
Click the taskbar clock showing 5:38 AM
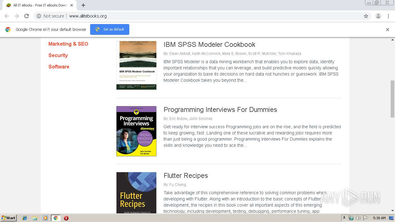click(x=379, y=218)
